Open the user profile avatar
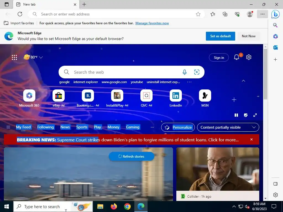283x212 pixels. pos(250,14)
